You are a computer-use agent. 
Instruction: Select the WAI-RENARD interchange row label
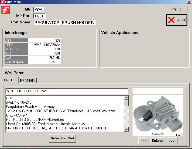[16, 62]
